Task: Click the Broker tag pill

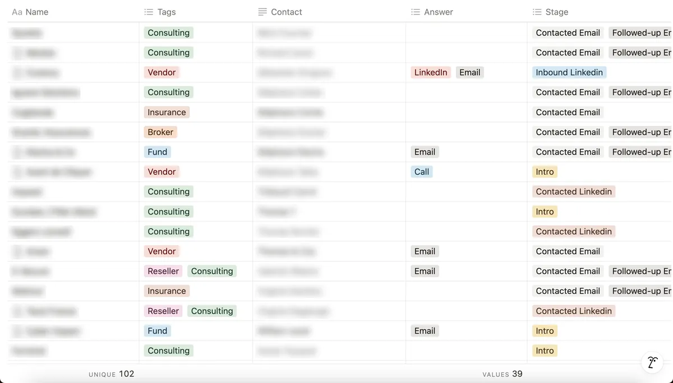Action: point(160,132)
